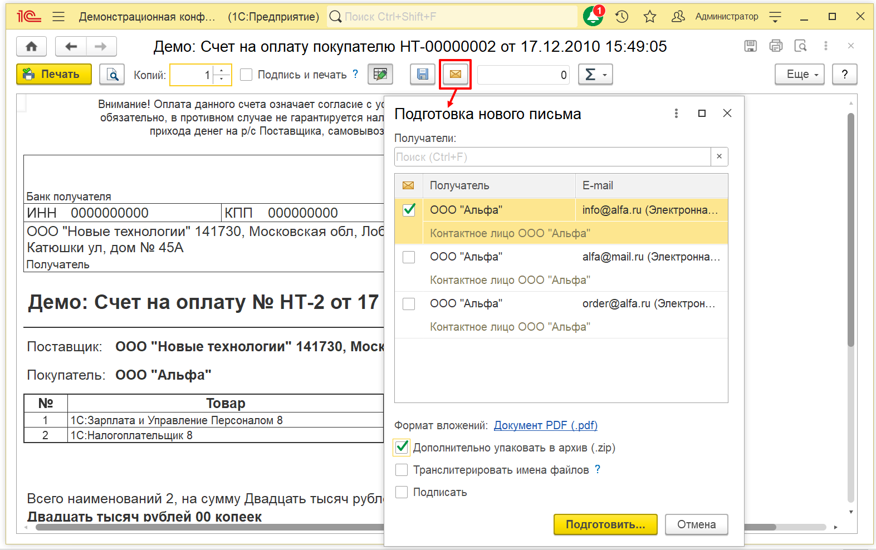Click the 1C logo icon

[x=29, y=17]
